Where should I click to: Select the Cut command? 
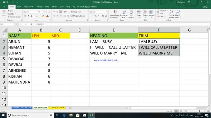[x=10, y=11]
